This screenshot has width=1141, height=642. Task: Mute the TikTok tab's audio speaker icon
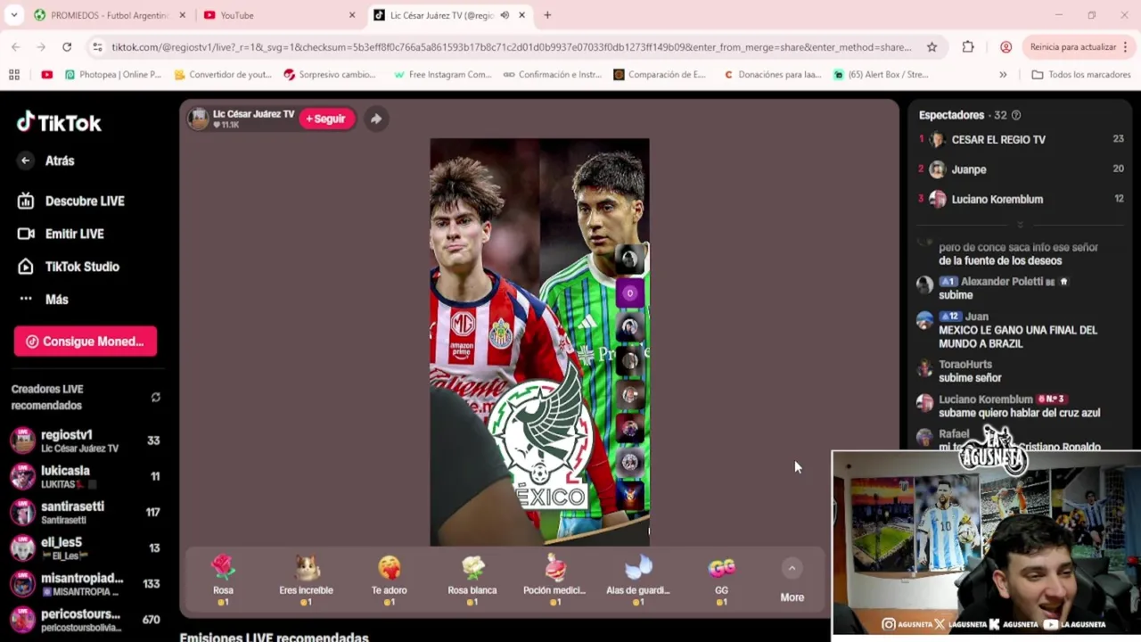coord(505,15)
